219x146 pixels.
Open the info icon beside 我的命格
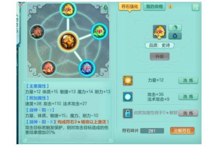170,7
